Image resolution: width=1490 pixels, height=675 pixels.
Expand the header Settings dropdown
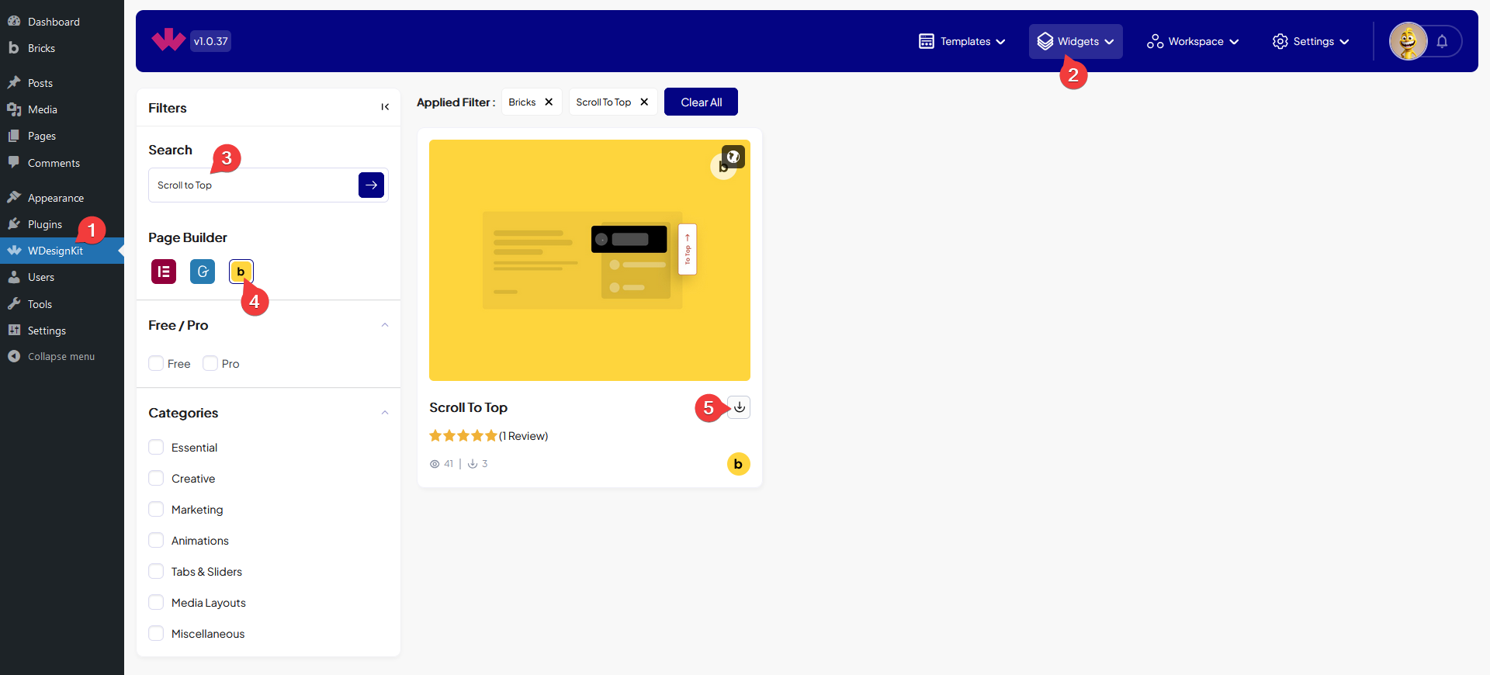click(1311, 41)
